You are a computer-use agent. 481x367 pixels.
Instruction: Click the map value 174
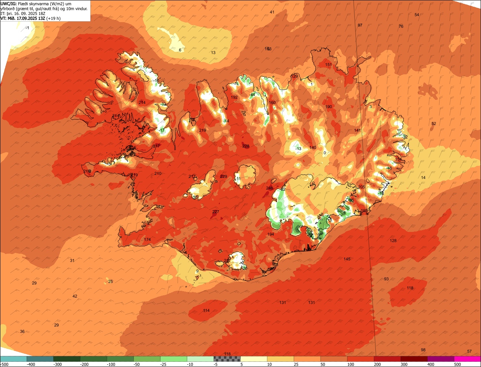click(x=147, y=240)
